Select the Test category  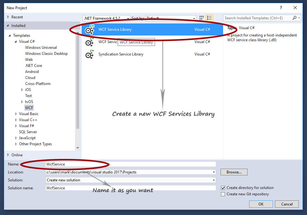click(28, 96)
